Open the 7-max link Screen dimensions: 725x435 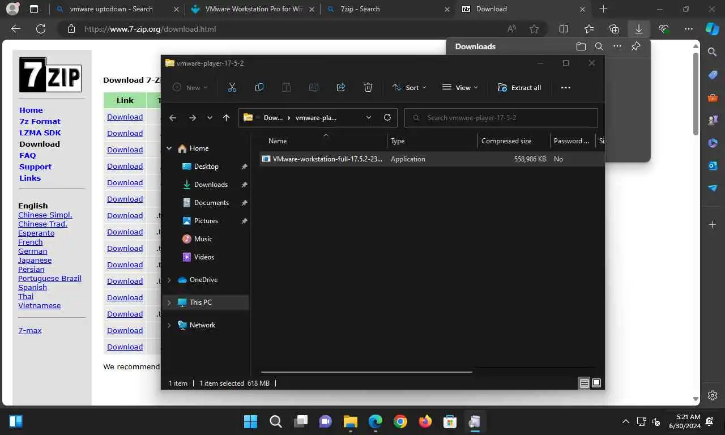[x=30, y=330]
